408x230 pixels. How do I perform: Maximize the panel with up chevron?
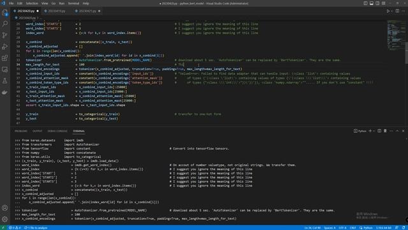(x=397, y=131)
